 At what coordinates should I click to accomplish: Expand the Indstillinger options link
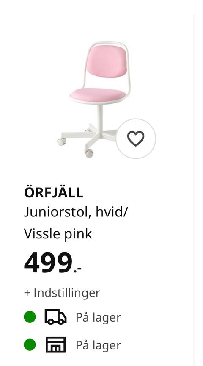click(x=62, y=293)
